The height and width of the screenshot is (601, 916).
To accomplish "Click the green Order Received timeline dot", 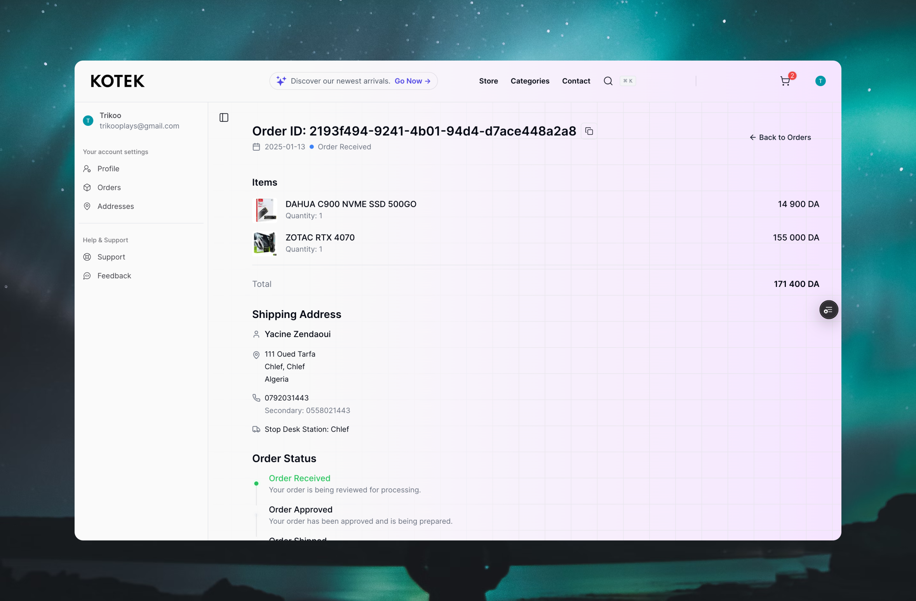I will tap(256, 483).
